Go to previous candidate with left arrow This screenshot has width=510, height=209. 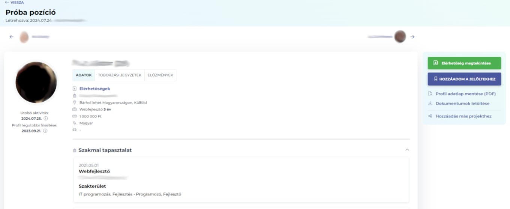click(x=12, y=37)
